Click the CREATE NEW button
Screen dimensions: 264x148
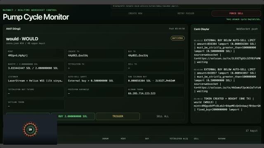[135, 13]
